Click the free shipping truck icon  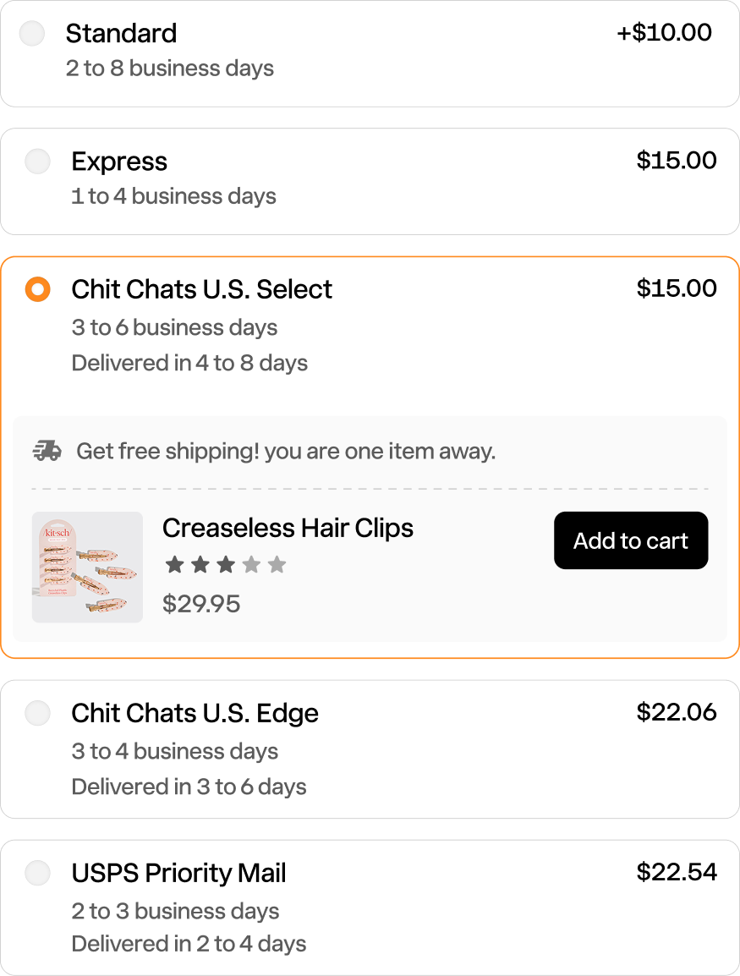[47, 451]
